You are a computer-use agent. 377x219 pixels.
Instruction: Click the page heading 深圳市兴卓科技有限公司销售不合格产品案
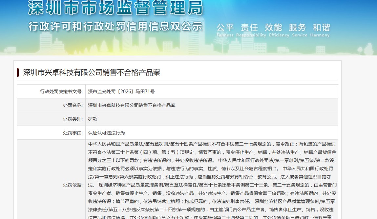coord(92,72)
